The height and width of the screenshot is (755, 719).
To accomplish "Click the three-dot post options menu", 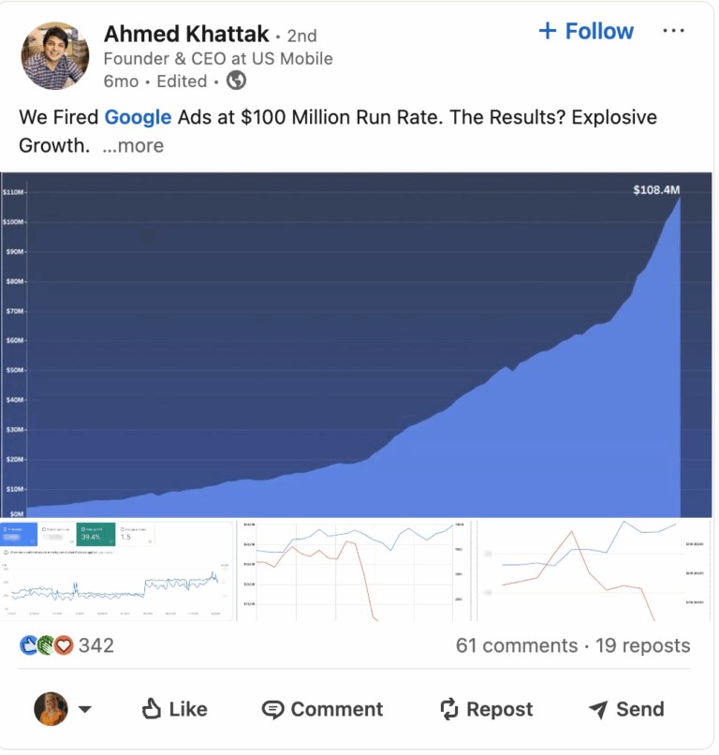I will 673,31.
